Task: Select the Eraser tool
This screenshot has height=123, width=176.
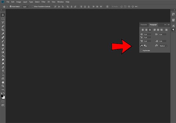Action: pos(3,52)
